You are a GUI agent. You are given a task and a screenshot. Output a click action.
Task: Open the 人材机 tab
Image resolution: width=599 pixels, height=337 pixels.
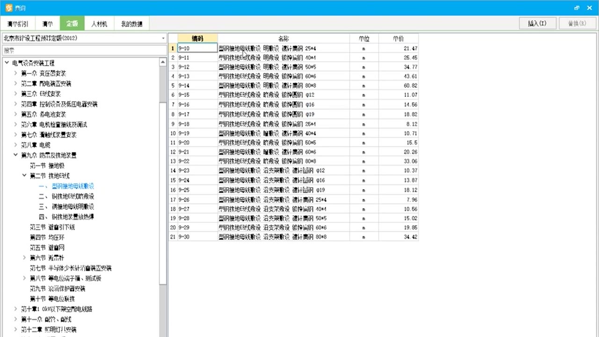(99, 24)
